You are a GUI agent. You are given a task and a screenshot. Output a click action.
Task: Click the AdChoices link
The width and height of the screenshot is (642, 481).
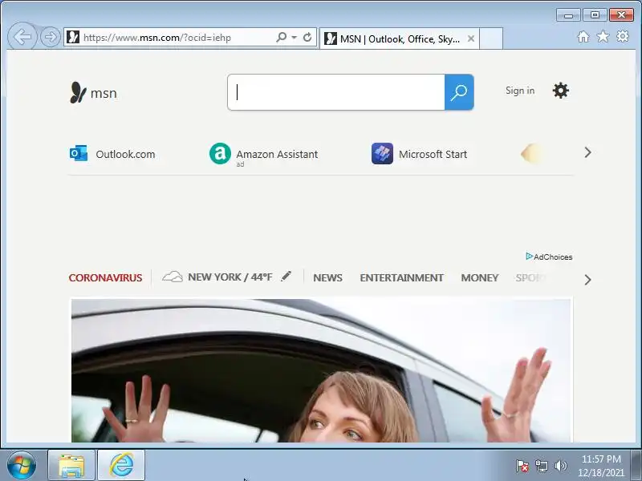(x=549, y=257)
